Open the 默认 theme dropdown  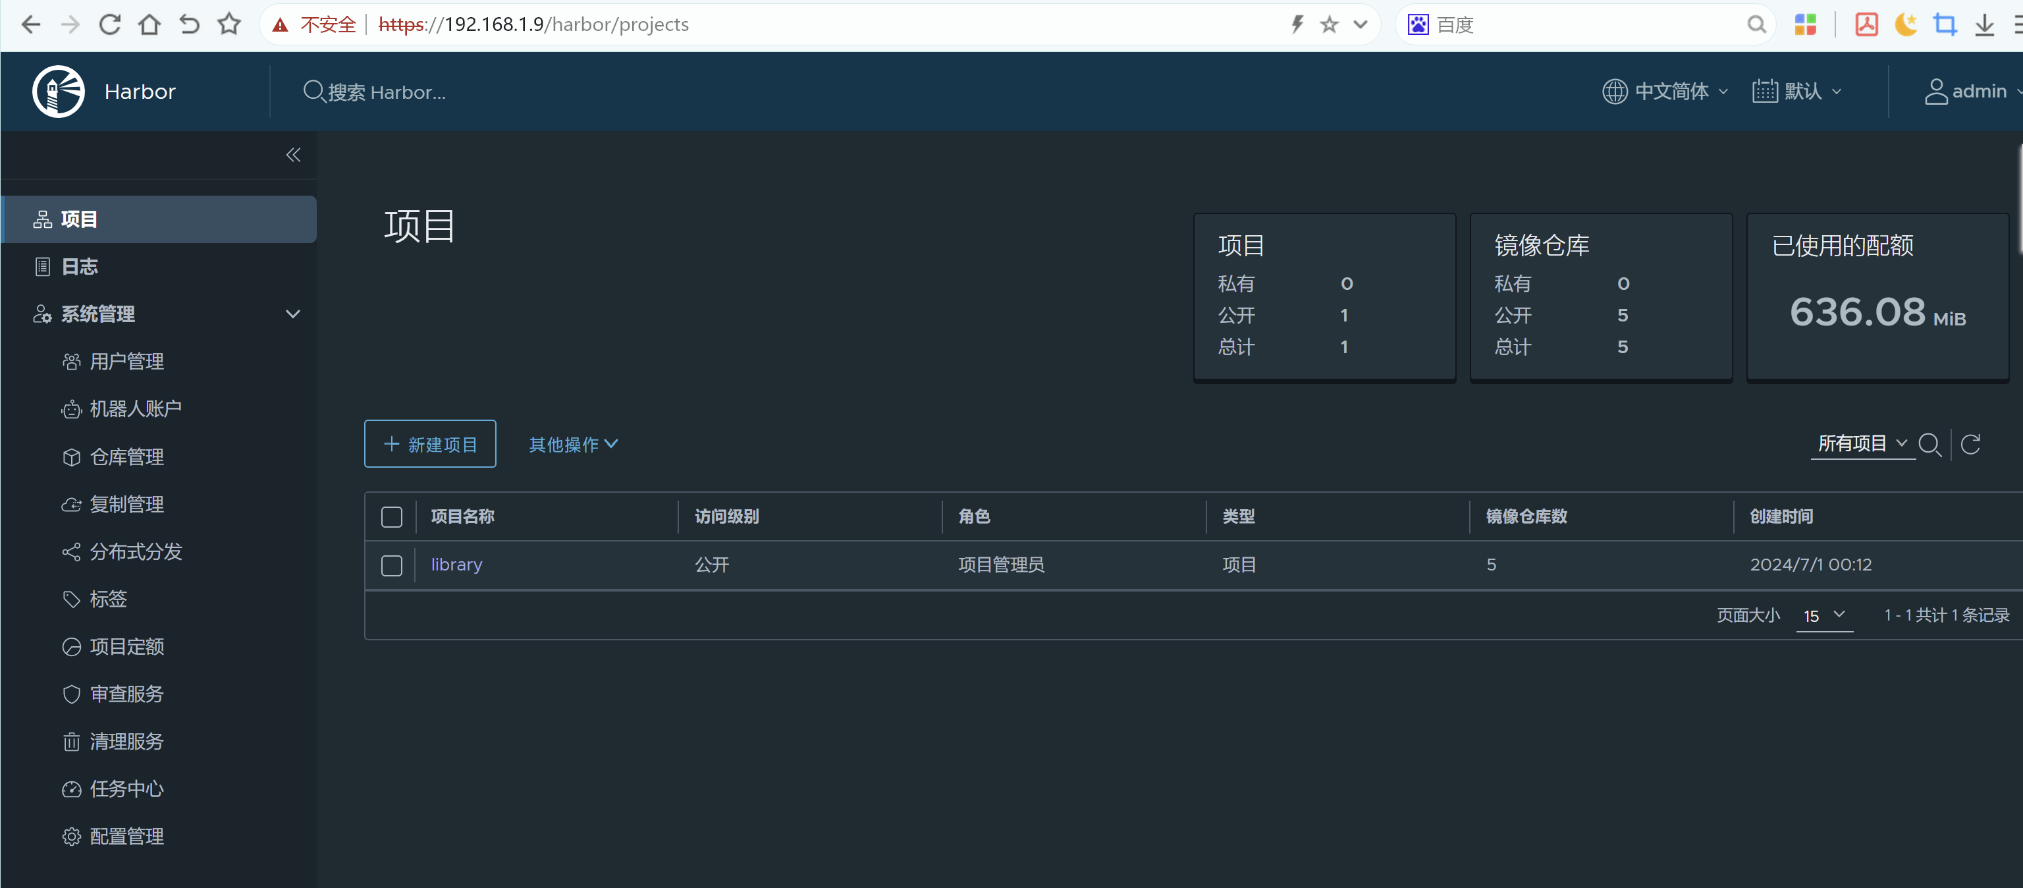[x=1797, y=91]
